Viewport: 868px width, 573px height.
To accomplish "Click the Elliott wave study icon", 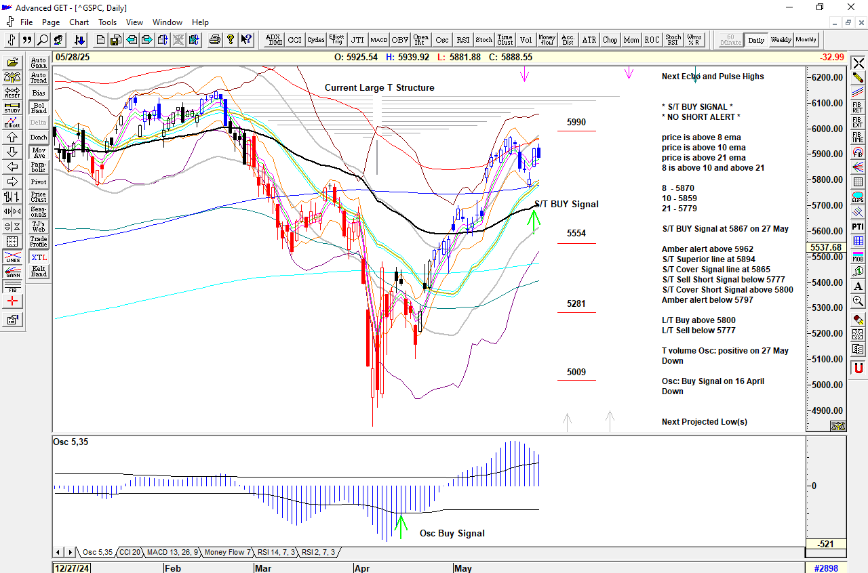I will (12, 122).
